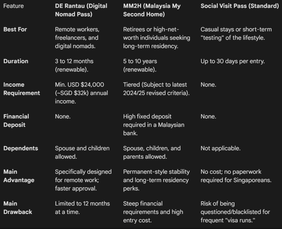The width and height of the screenshot is (282, 229).
Task: Click the "Main Drawback" row label
Action: point(18,208)
